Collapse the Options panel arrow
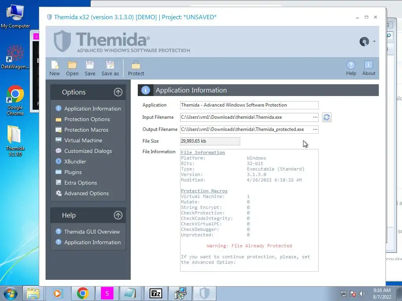Image resolution: width=402 pixels, height=301 pixels. tap(118, 92)
